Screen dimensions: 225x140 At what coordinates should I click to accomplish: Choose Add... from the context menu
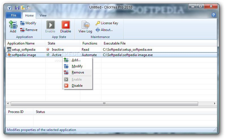77,60
